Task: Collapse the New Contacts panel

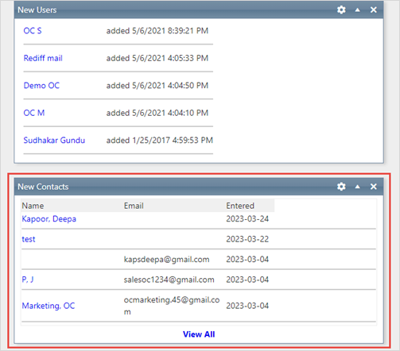Action: (x=357, y=187)
